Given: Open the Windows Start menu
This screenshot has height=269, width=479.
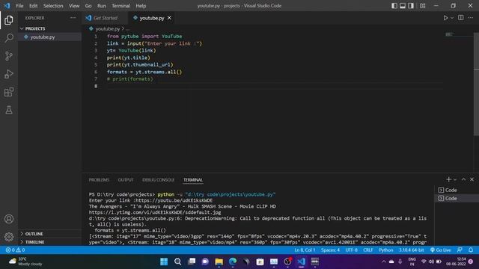Looking at the screenshot, I should pyautogui.click(x=164, y=262).
